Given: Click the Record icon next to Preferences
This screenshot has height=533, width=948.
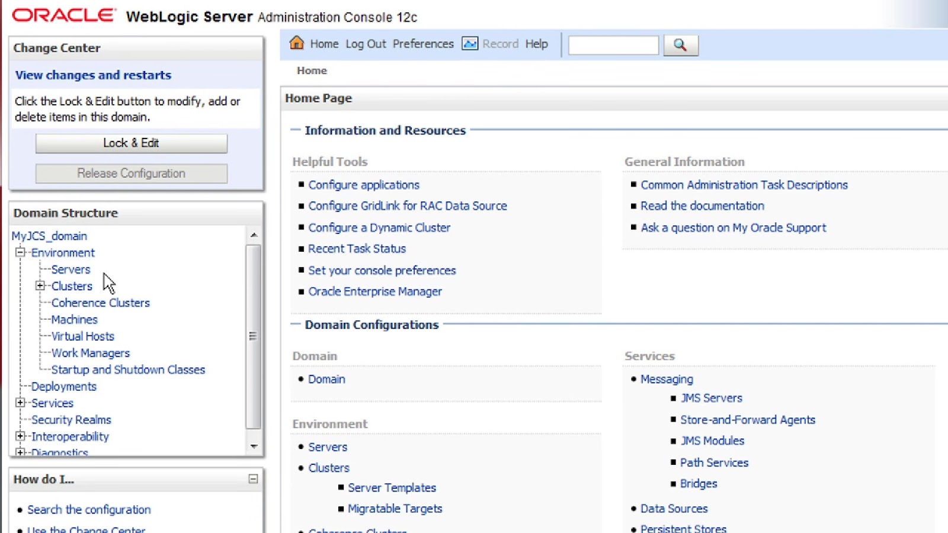Looking at the screenshot, I should click(x=469, y=43).
